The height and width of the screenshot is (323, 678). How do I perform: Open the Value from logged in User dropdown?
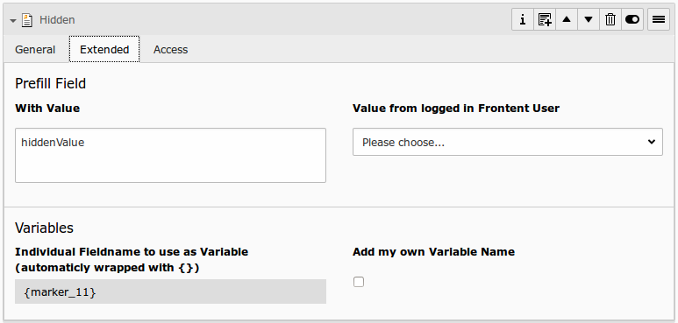pyautogui.click(x=507, y=142)
